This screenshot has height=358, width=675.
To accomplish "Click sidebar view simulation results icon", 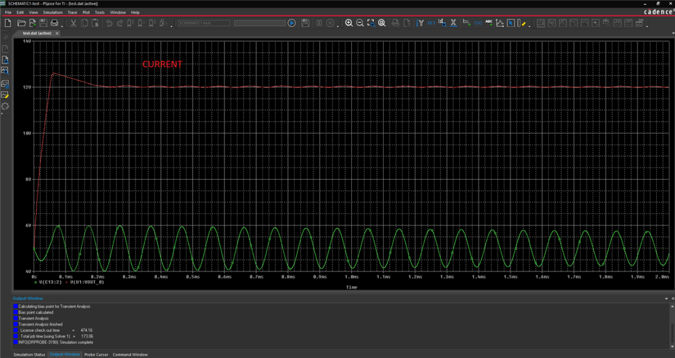I will pos(5,70).
